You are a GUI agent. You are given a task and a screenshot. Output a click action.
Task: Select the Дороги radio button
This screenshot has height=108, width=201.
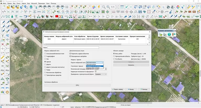[x=45, y=64]
